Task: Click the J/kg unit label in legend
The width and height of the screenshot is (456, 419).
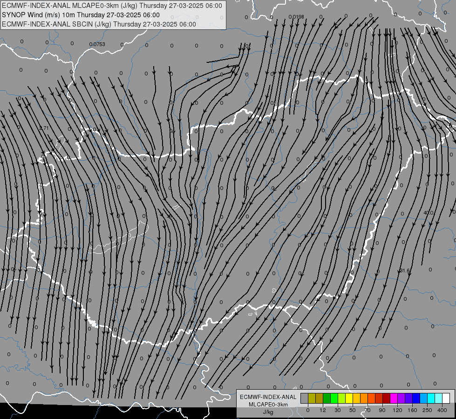Action: 268,412
